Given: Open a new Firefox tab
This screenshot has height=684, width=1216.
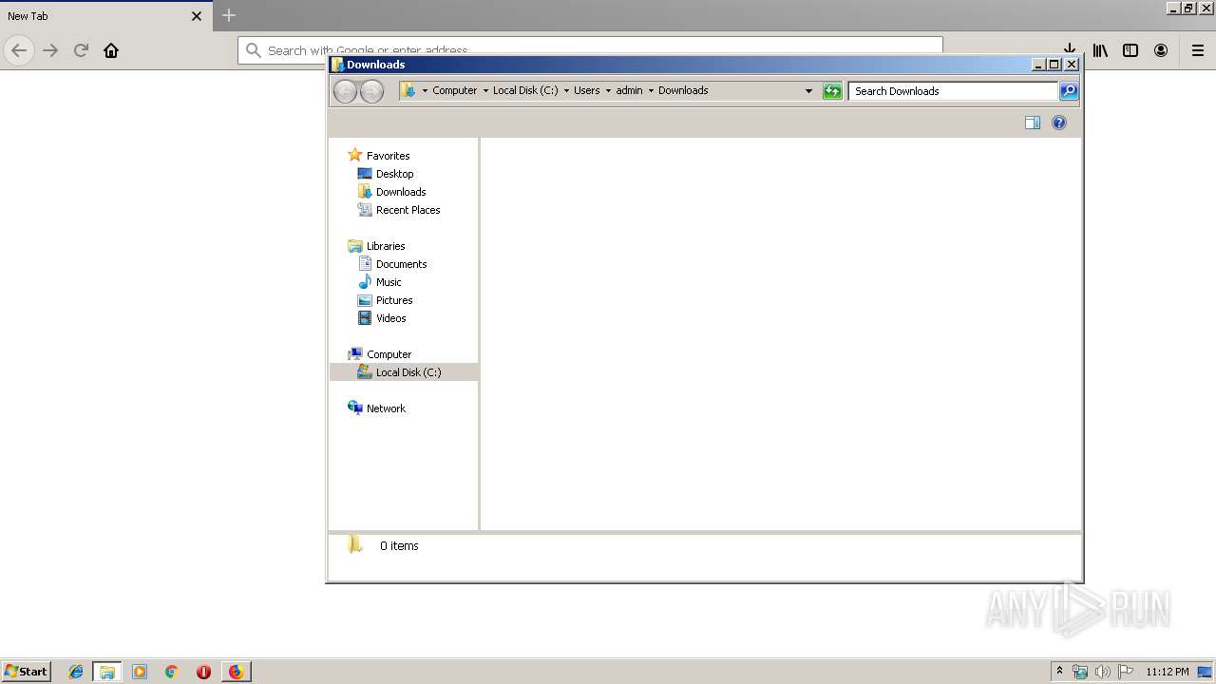Looking at the screenshot, I should (x=229, y=15).
